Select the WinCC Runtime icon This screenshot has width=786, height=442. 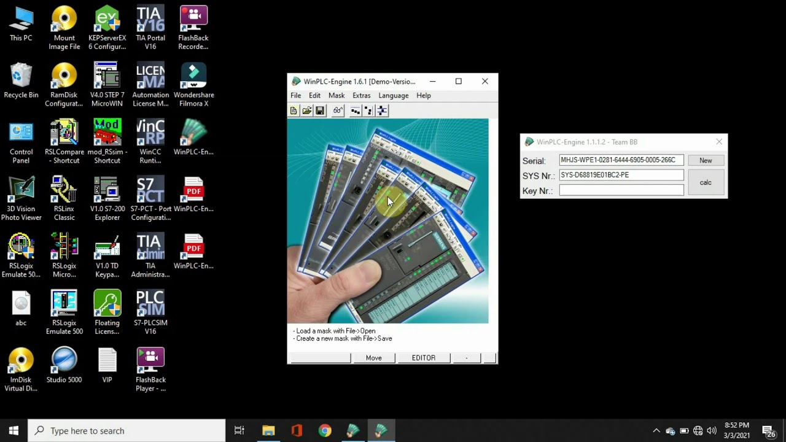[150, 142]
